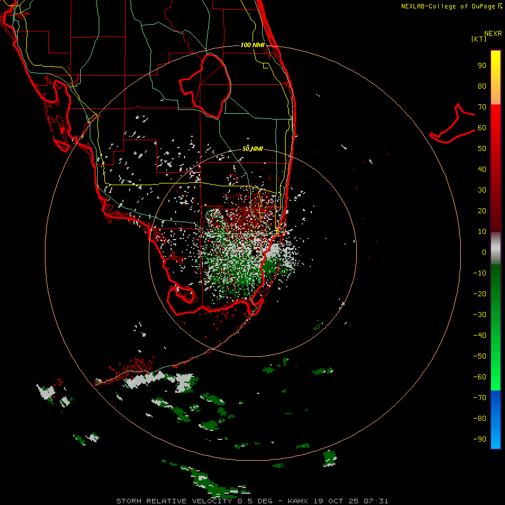Select the -80 scale value

pyautogui.click(x=480, y=419)
